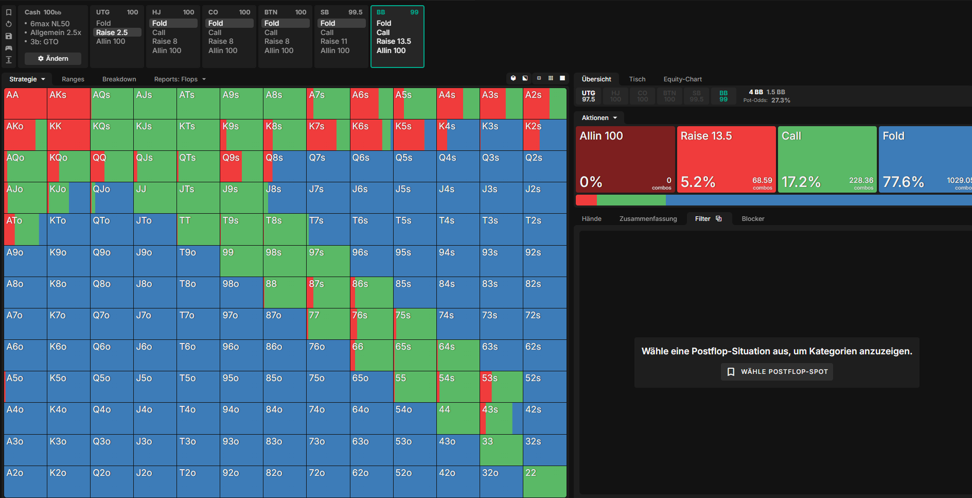Screen dimensions: 972x498
Task: Toggle the grid matrix view icon
Action: [x=551, y=78]
